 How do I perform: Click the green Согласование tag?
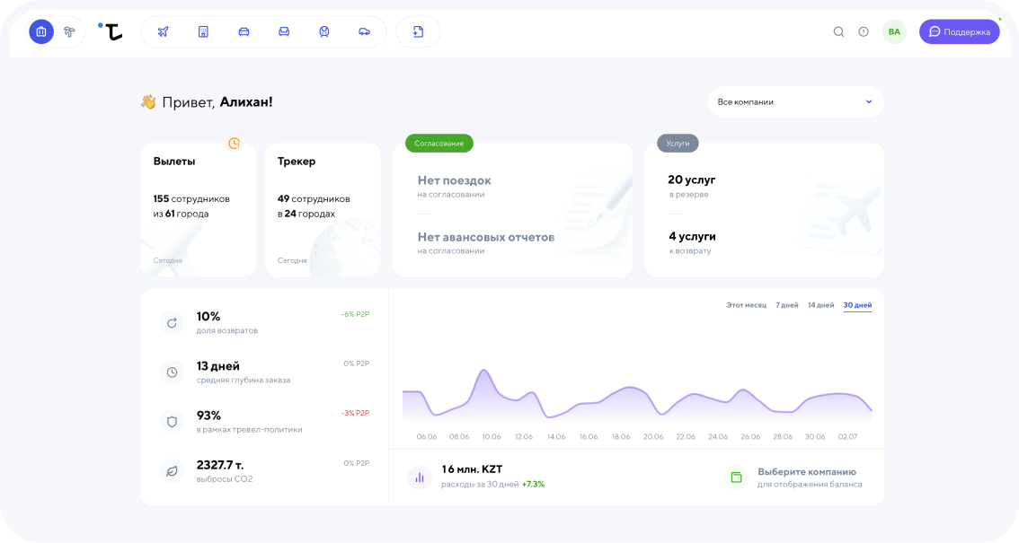click(x=439, y=144)
